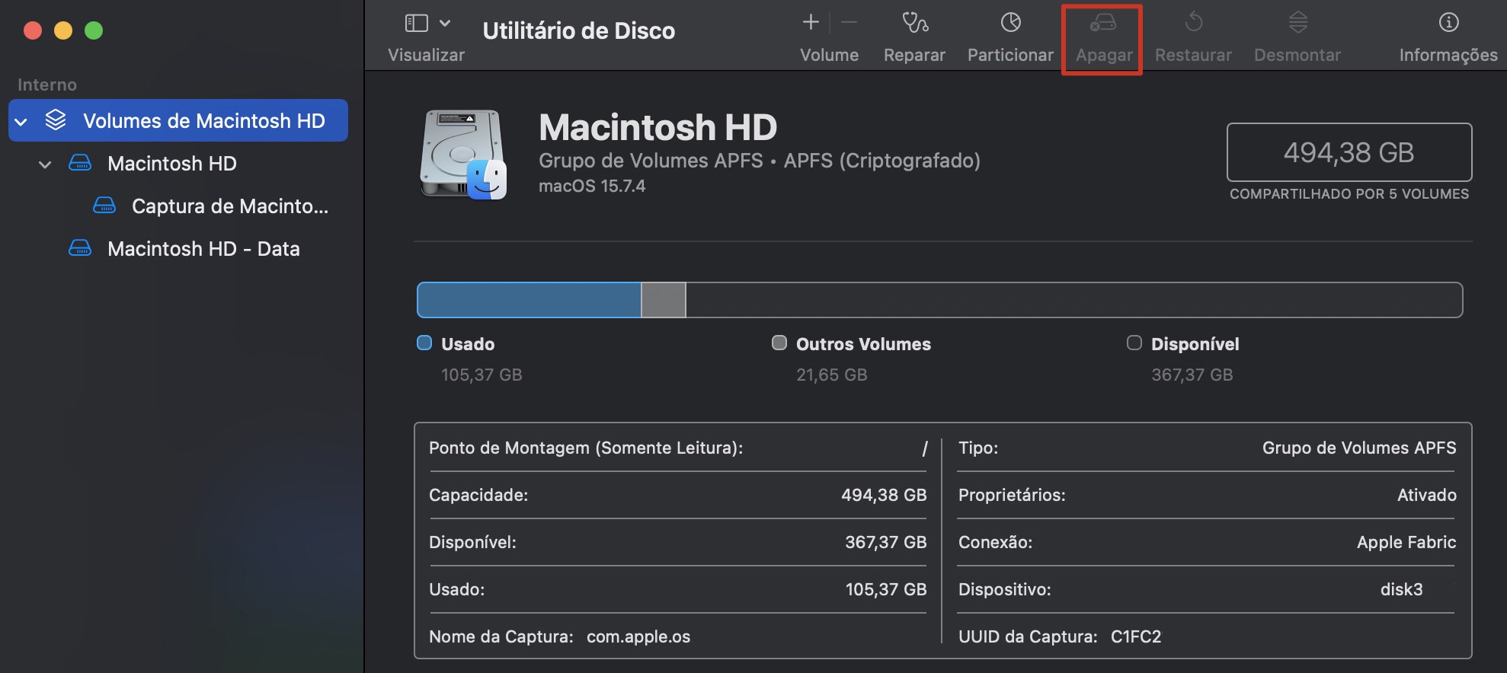This screenshot has width=1507, height=673.
Task: Click COMPARTILHADO POR 5 VOLUMES label
Action: coord(1349,194)
